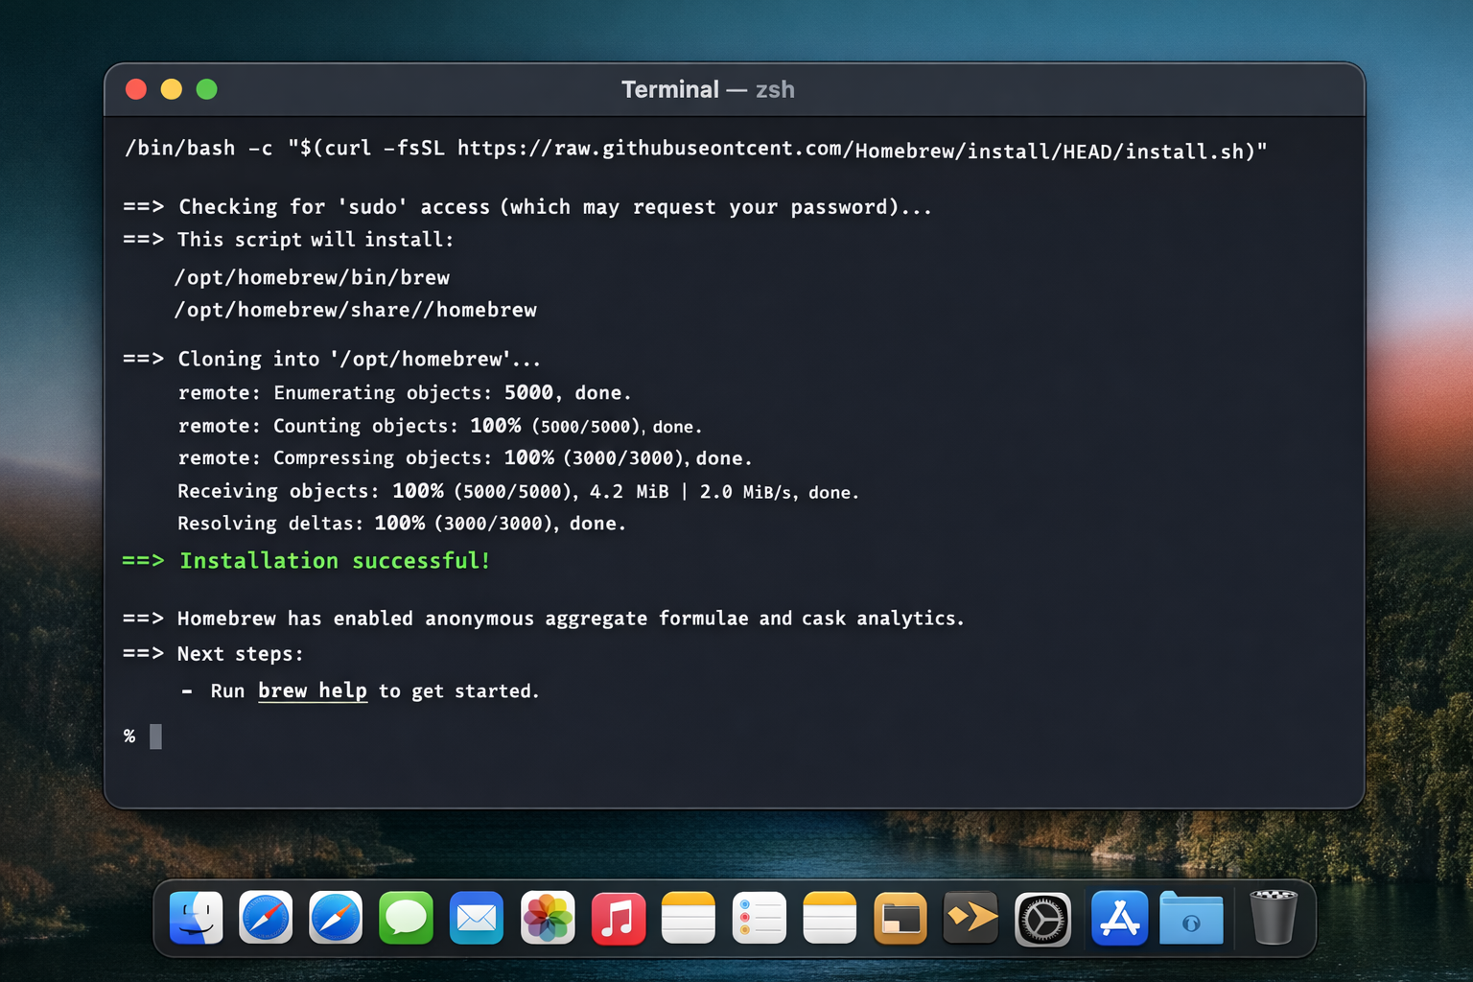The width and height of the screenshot is (1473, 982).
Task: Open Finder from the dock
Action: pyautogui.click(x=196, y=918)
